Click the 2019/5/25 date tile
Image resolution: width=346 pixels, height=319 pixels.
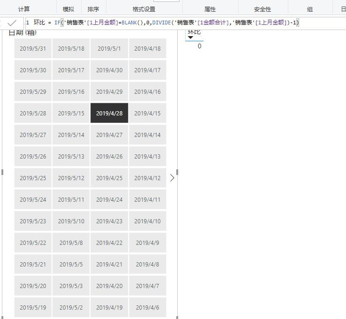point(33,178)
